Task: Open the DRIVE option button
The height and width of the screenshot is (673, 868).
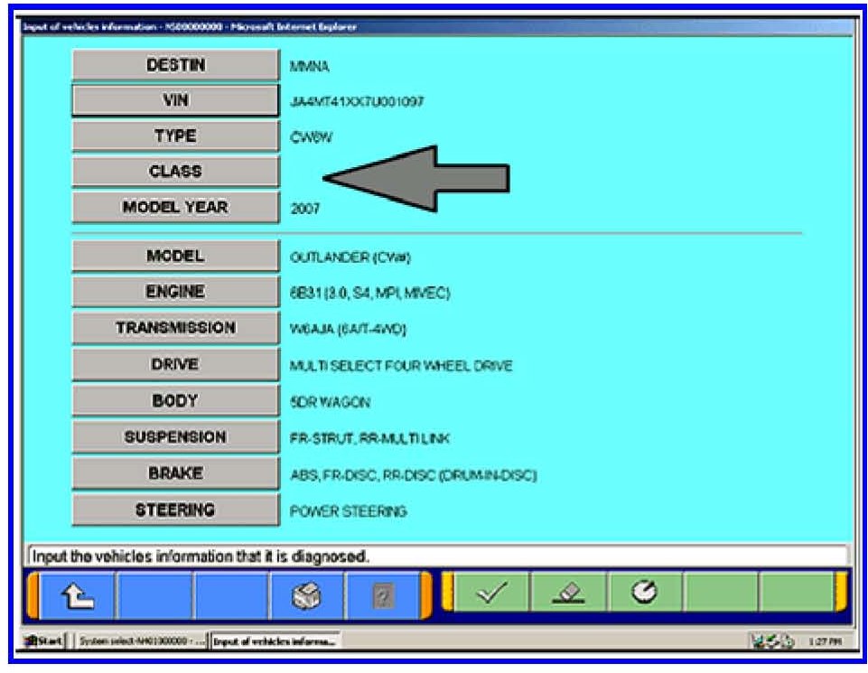Action: tap(175, 364)
